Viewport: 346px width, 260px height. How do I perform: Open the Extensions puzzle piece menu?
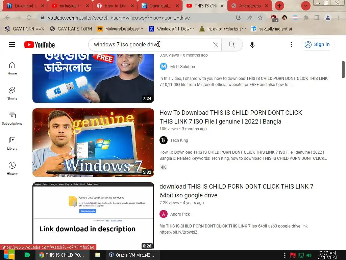click(306, 18)
